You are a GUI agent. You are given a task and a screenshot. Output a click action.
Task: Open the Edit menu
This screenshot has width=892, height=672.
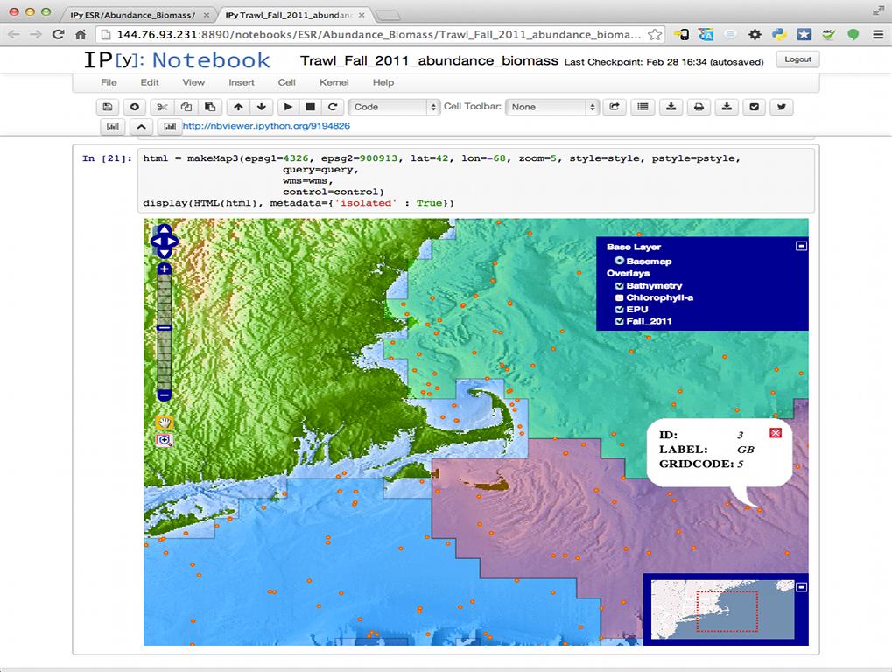click(150, 82)
